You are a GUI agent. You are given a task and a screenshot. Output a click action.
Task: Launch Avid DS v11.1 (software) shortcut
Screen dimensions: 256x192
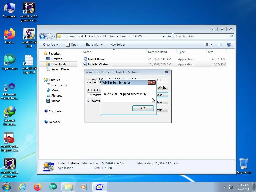[x=10, y=168]
